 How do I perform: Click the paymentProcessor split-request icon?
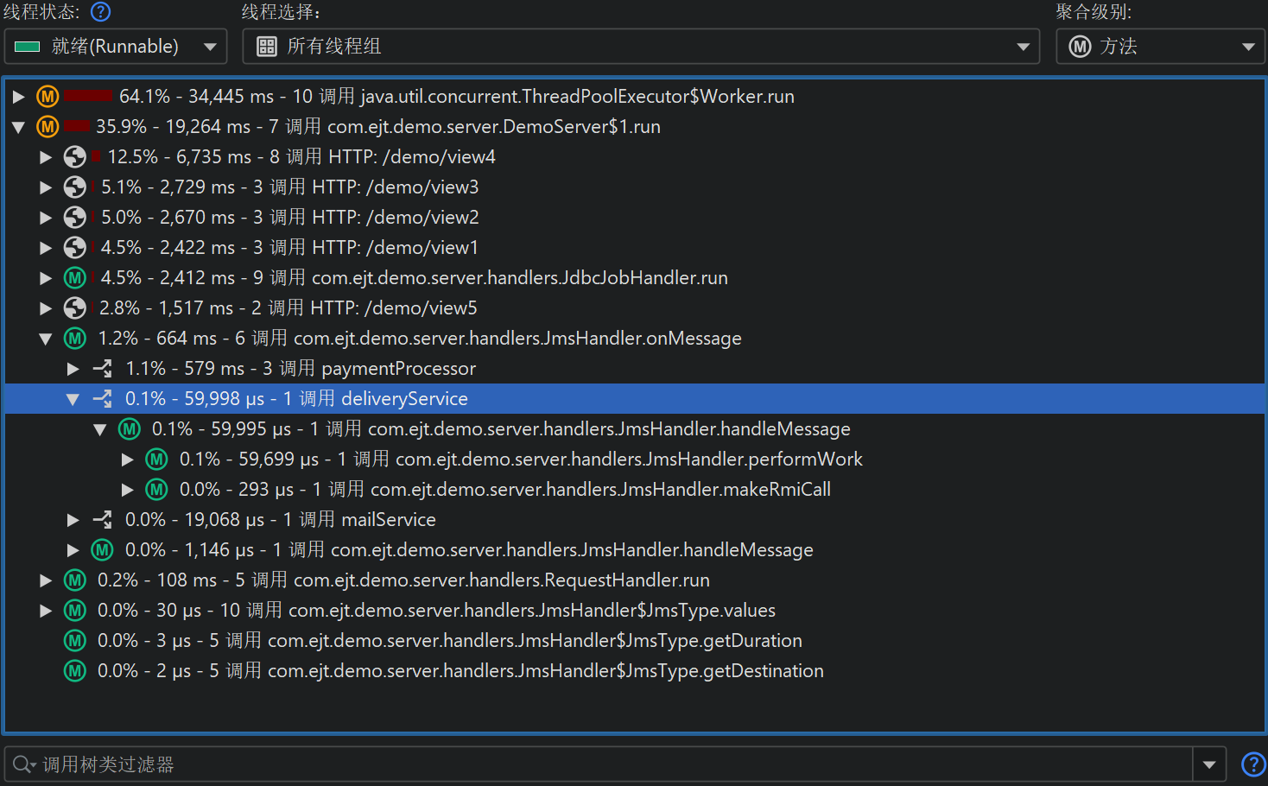(x=103, y=369)
